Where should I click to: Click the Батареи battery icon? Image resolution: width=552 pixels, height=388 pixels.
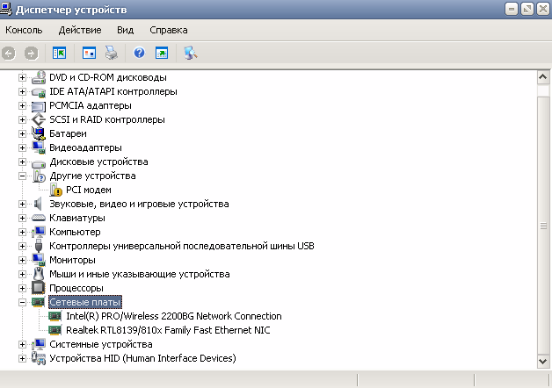click(39, 133)
